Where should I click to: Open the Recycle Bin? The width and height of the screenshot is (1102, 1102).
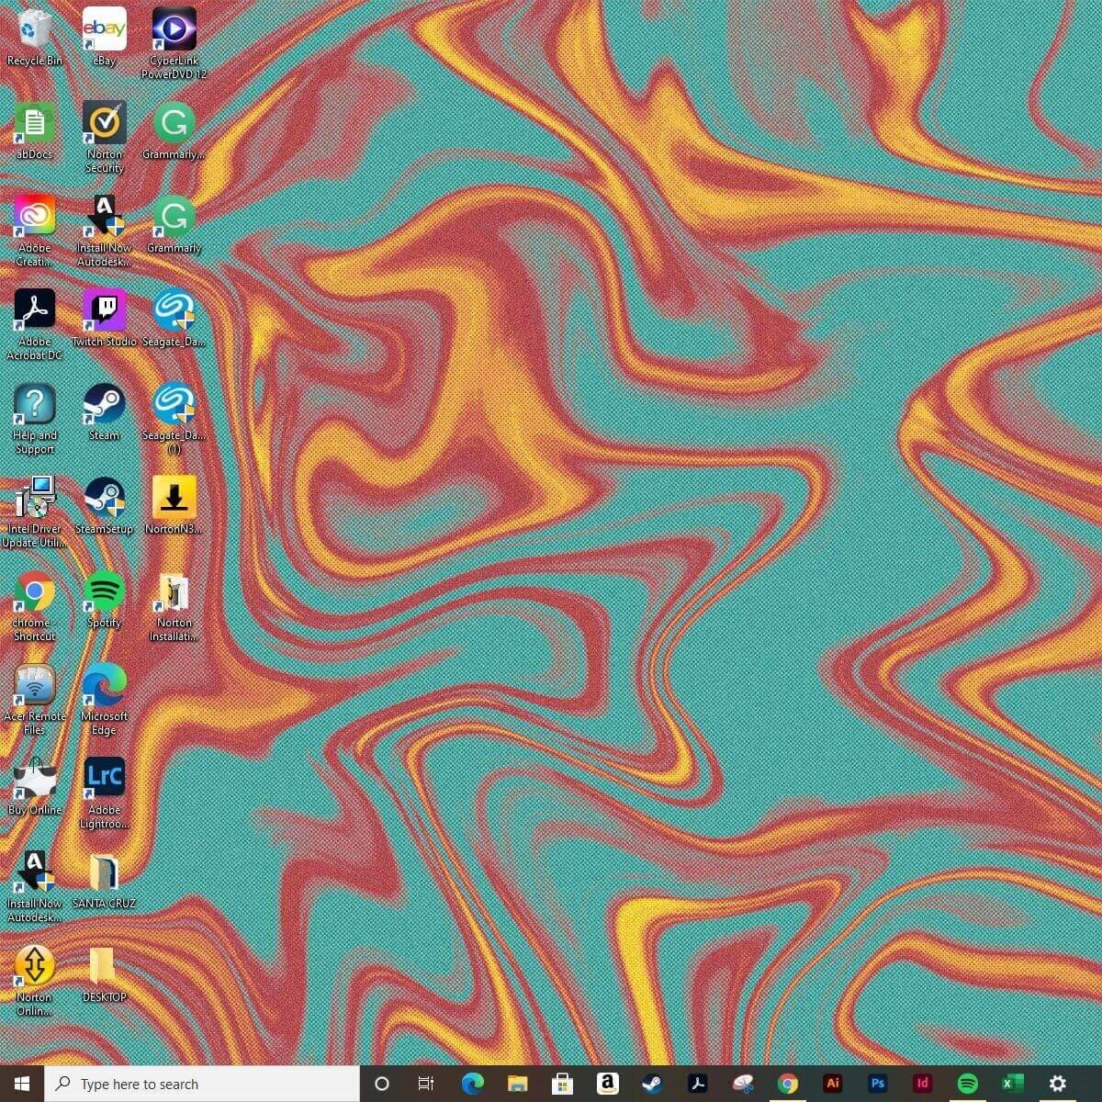(x=34, y=28)
